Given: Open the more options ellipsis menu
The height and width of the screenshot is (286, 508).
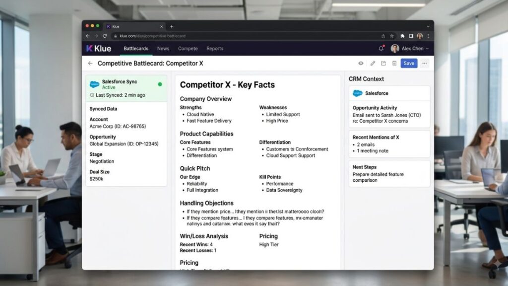Looking at the screenshot, I should point(425,63).
